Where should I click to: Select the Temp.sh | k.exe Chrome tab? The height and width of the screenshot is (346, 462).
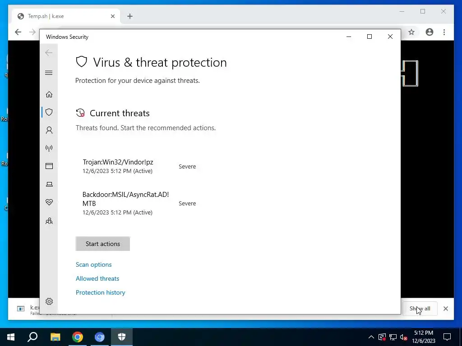66,16
